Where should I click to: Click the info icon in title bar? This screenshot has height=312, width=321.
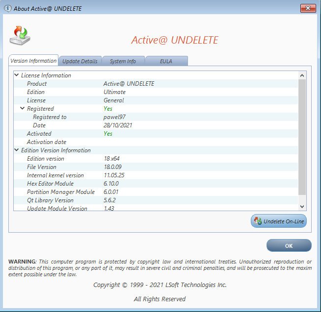click(8, 9)
